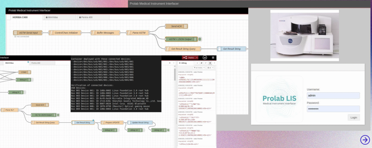Toggle the debug 12 node output button

pos(169,130)
